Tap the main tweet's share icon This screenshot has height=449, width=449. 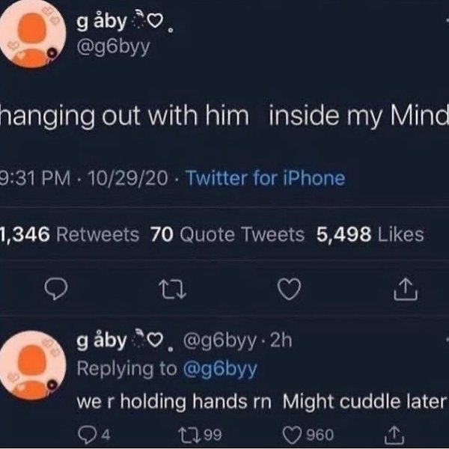406,289
